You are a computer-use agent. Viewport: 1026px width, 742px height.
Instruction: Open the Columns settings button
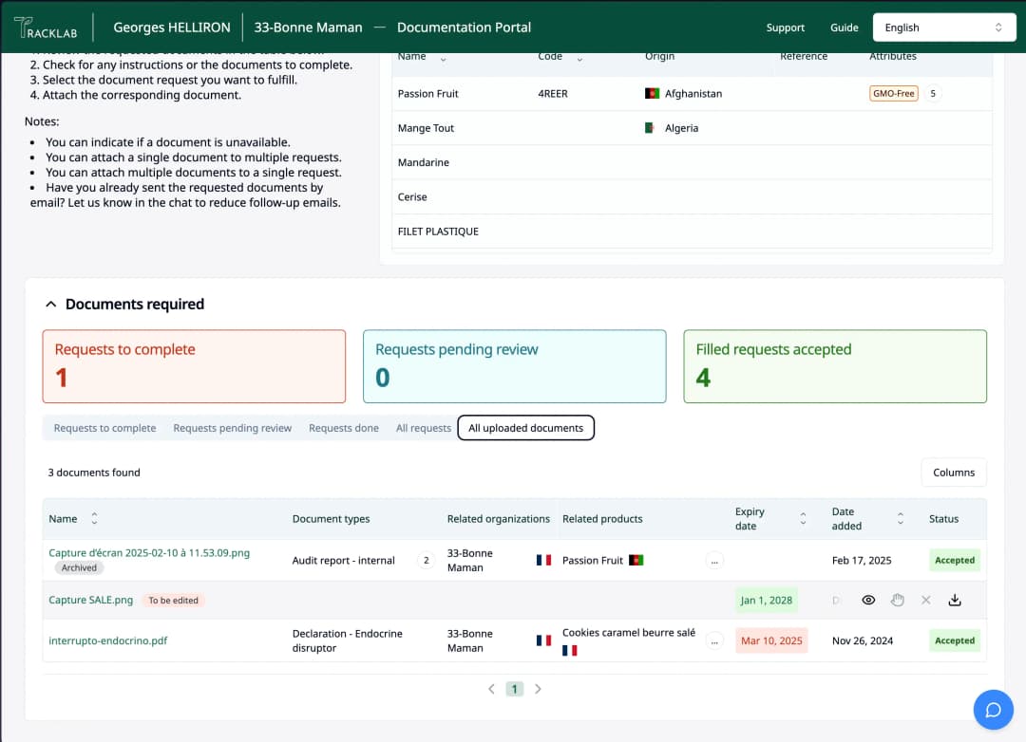(x=953, y=473)
